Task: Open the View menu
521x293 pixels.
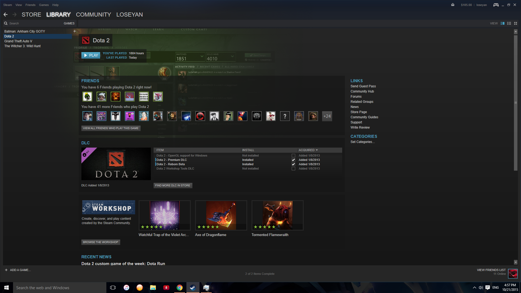Action: click(x=19, y=5)
